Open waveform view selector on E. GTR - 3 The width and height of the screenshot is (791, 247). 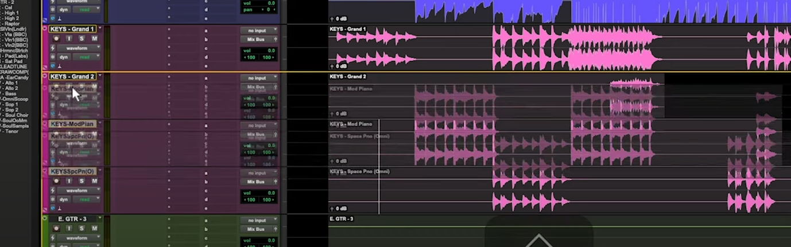79,238
